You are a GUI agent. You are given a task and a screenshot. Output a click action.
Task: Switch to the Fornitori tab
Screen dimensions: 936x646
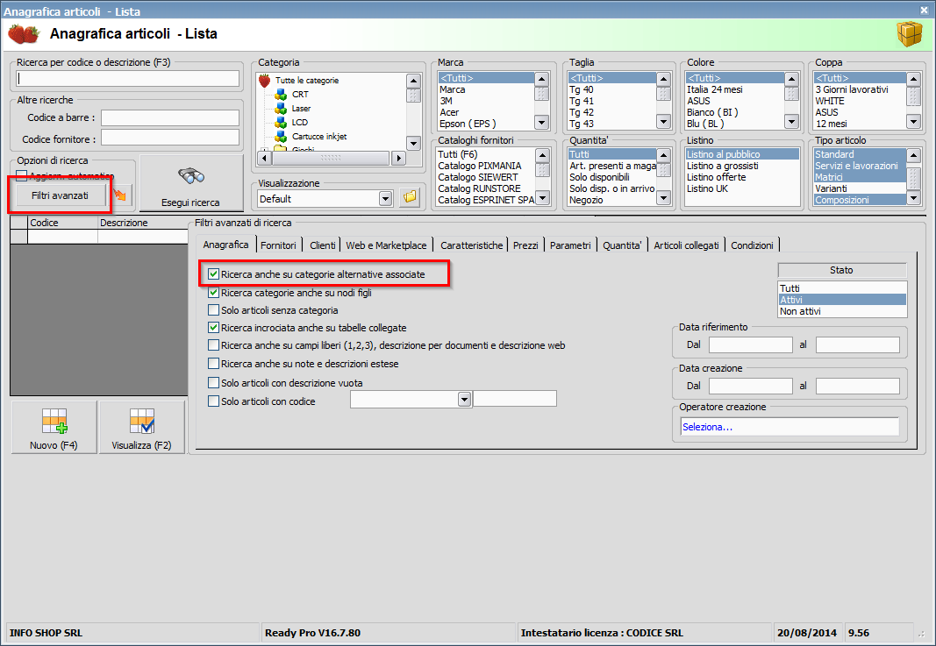(x=278, y=245)
